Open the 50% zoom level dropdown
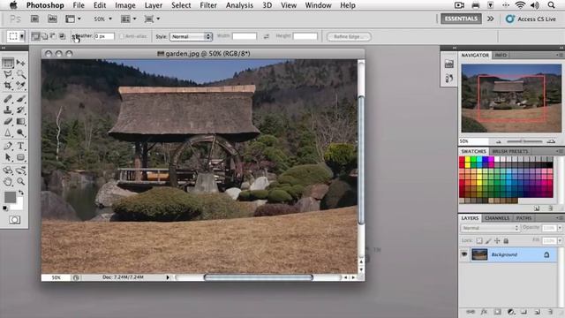The height and width of the screenshot is (318, 565). pos(102,19)
